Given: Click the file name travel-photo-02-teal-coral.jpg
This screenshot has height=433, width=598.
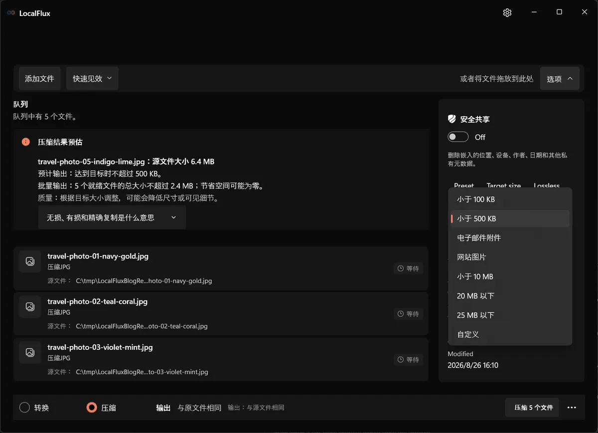Looking at the screenshot, I should point(97,301).
